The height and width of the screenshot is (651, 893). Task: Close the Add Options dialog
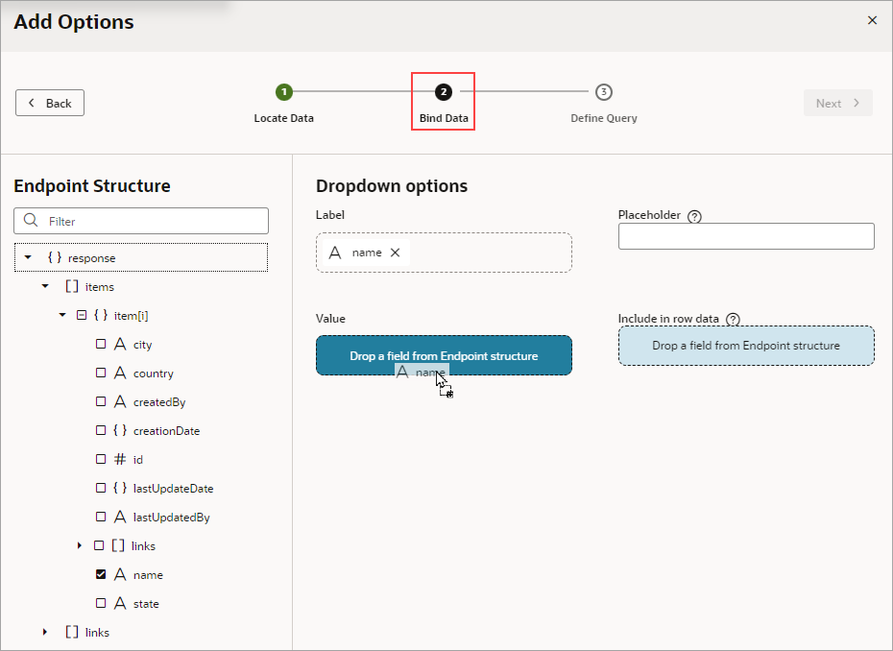872,20
